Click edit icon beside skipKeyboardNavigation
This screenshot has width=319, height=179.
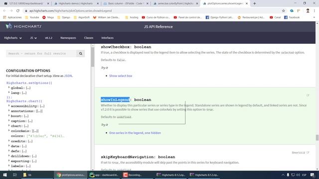click(x=308, y=153)
